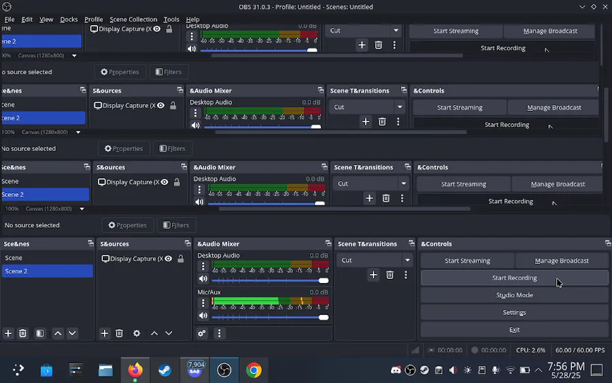Float the Audio Mixer dock containing Mic/Aux
This screenshot has width=612, height=383.
328,244
